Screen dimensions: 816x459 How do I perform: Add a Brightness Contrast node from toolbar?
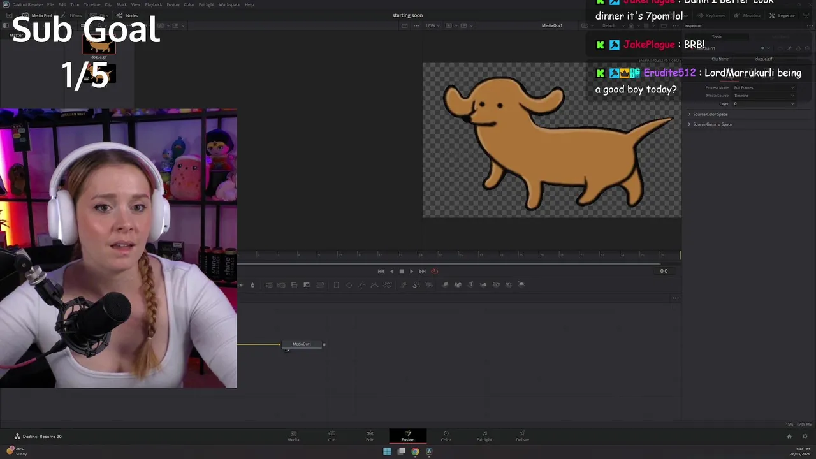point(240,284)
